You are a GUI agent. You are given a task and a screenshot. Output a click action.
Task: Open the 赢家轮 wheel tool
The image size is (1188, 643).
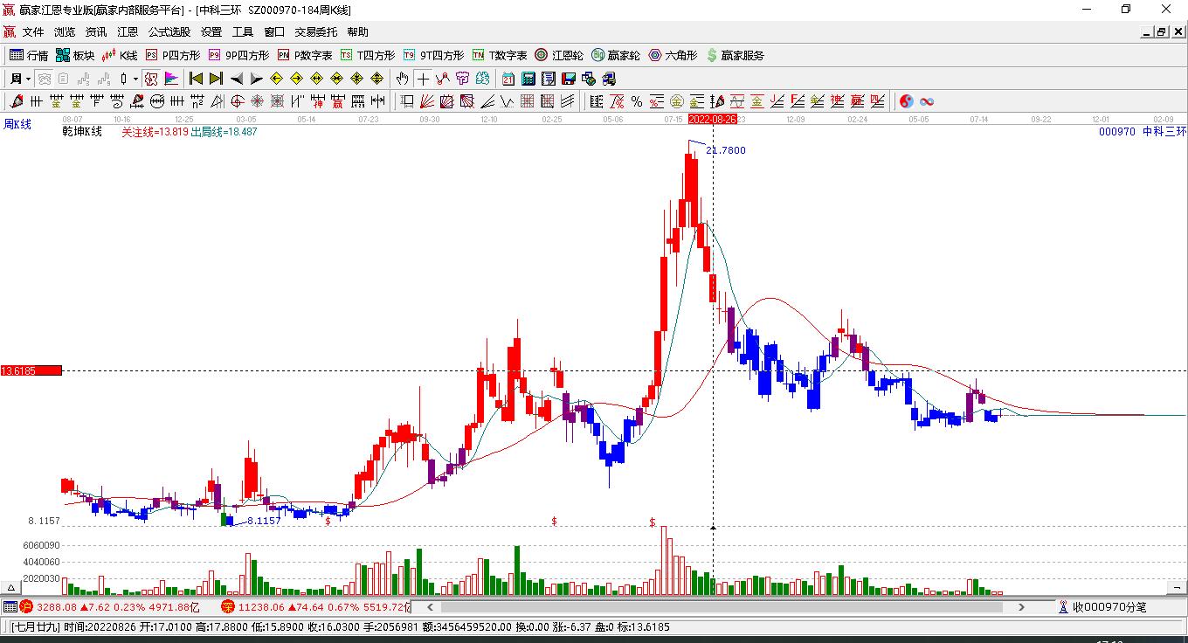pyautogui.click(x=616, y=55)
